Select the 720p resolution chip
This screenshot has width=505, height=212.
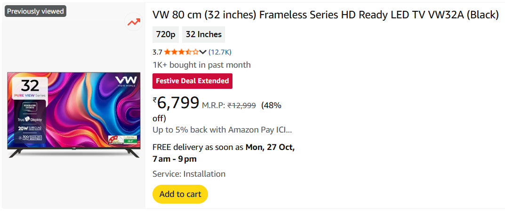166,34
